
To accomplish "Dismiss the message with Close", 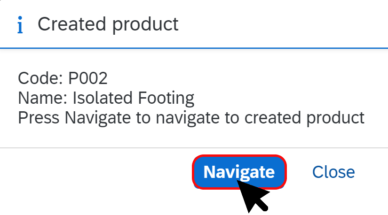I will (x=333, y=172).
